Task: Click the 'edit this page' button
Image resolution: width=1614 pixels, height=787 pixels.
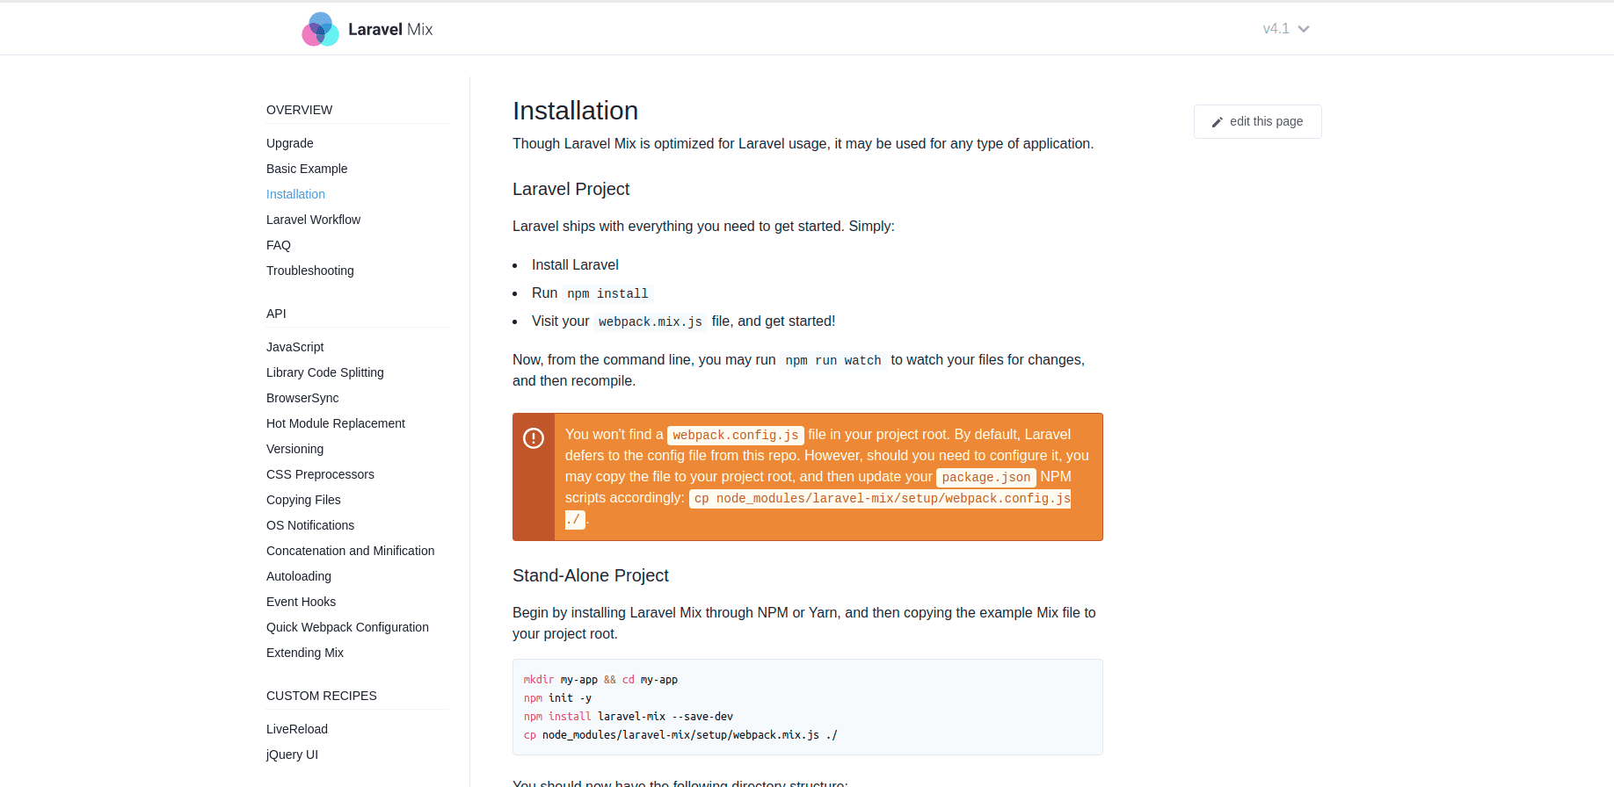Action: pyautogui.click(x=1257, y=121)
